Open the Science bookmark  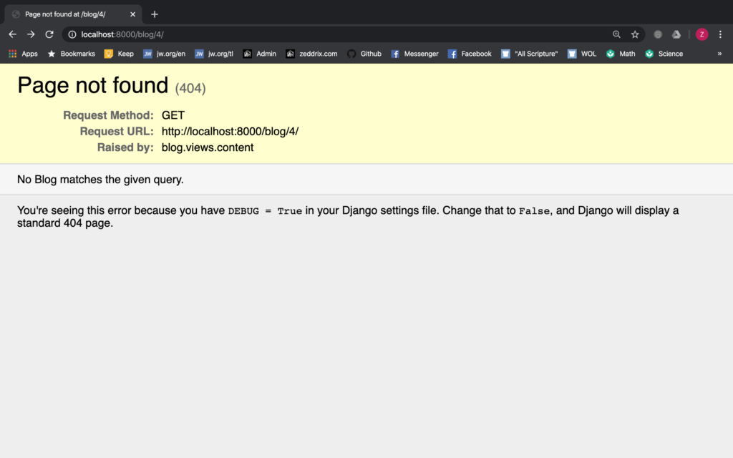point(664,54)
